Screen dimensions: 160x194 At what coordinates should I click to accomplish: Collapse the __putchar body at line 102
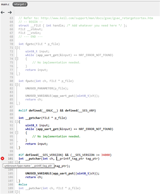pos(17,162)
